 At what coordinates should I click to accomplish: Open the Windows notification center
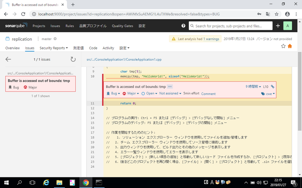tap(293, 182)
